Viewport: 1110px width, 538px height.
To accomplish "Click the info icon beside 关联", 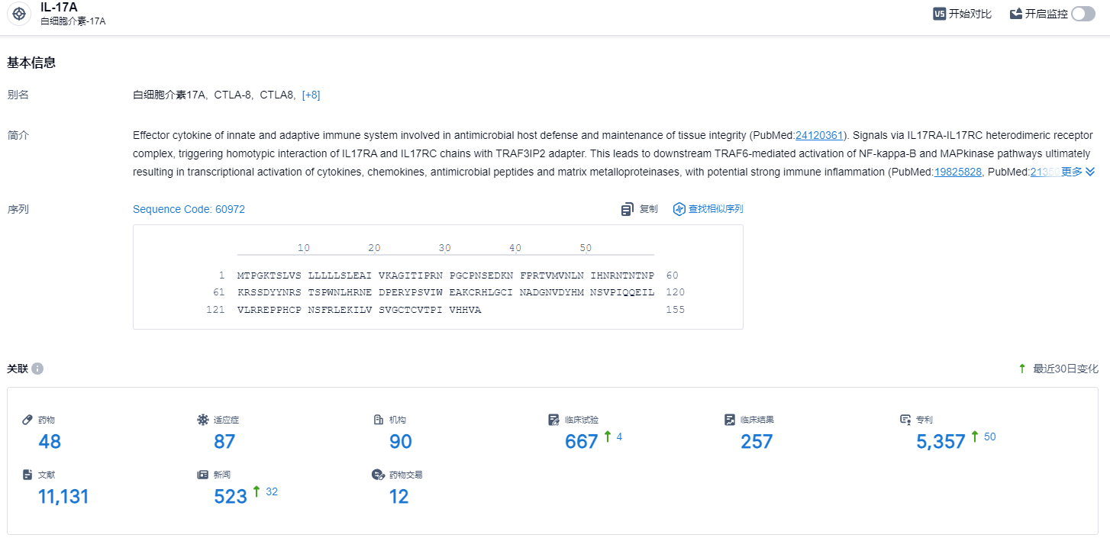I will pos(37,369).
